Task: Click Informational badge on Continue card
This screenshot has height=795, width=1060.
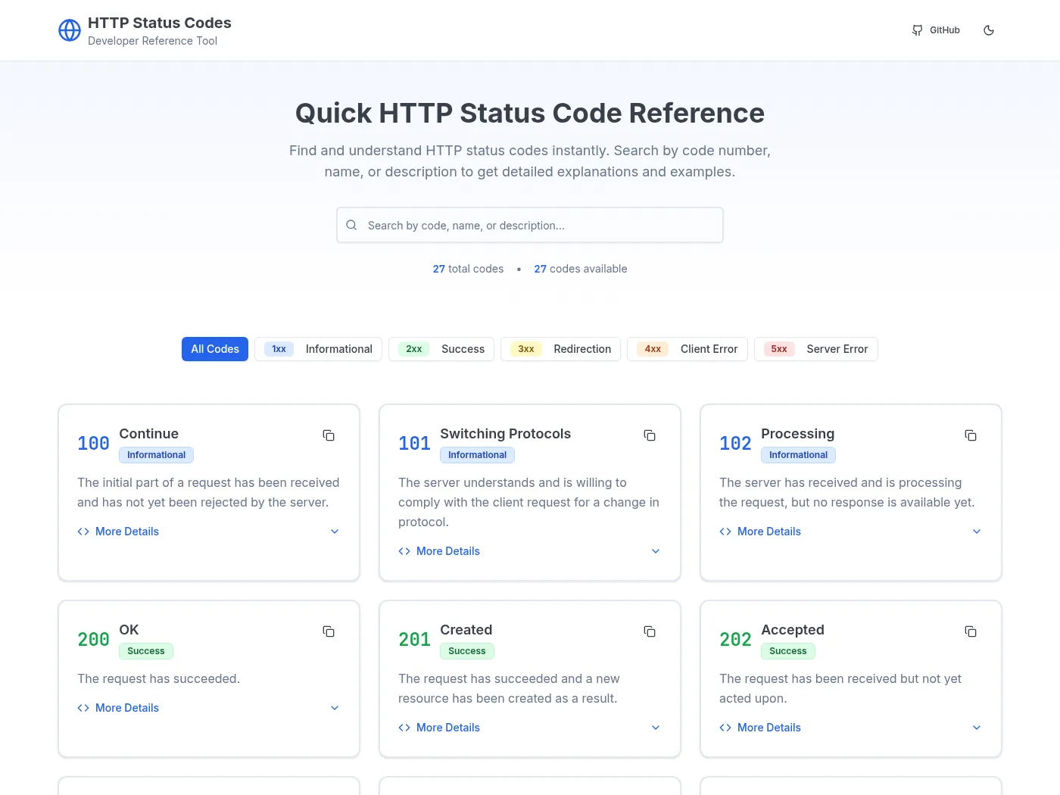Action: [156, 455]
